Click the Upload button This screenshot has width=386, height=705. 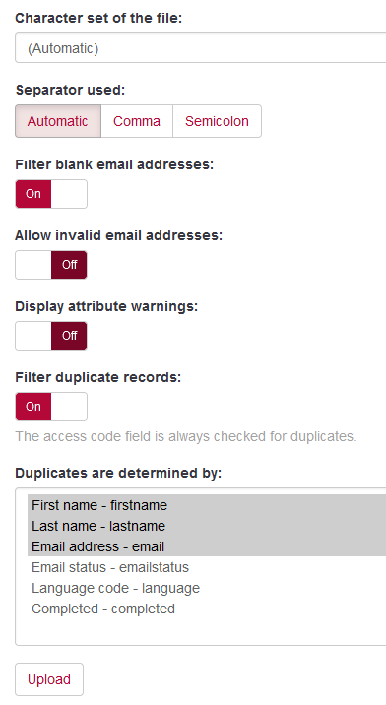[x=49, y=679]
